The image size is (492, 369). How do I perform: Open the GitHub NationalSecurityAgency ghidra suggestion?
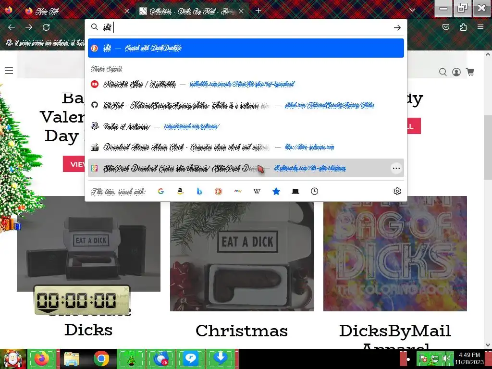coord(246,105)
